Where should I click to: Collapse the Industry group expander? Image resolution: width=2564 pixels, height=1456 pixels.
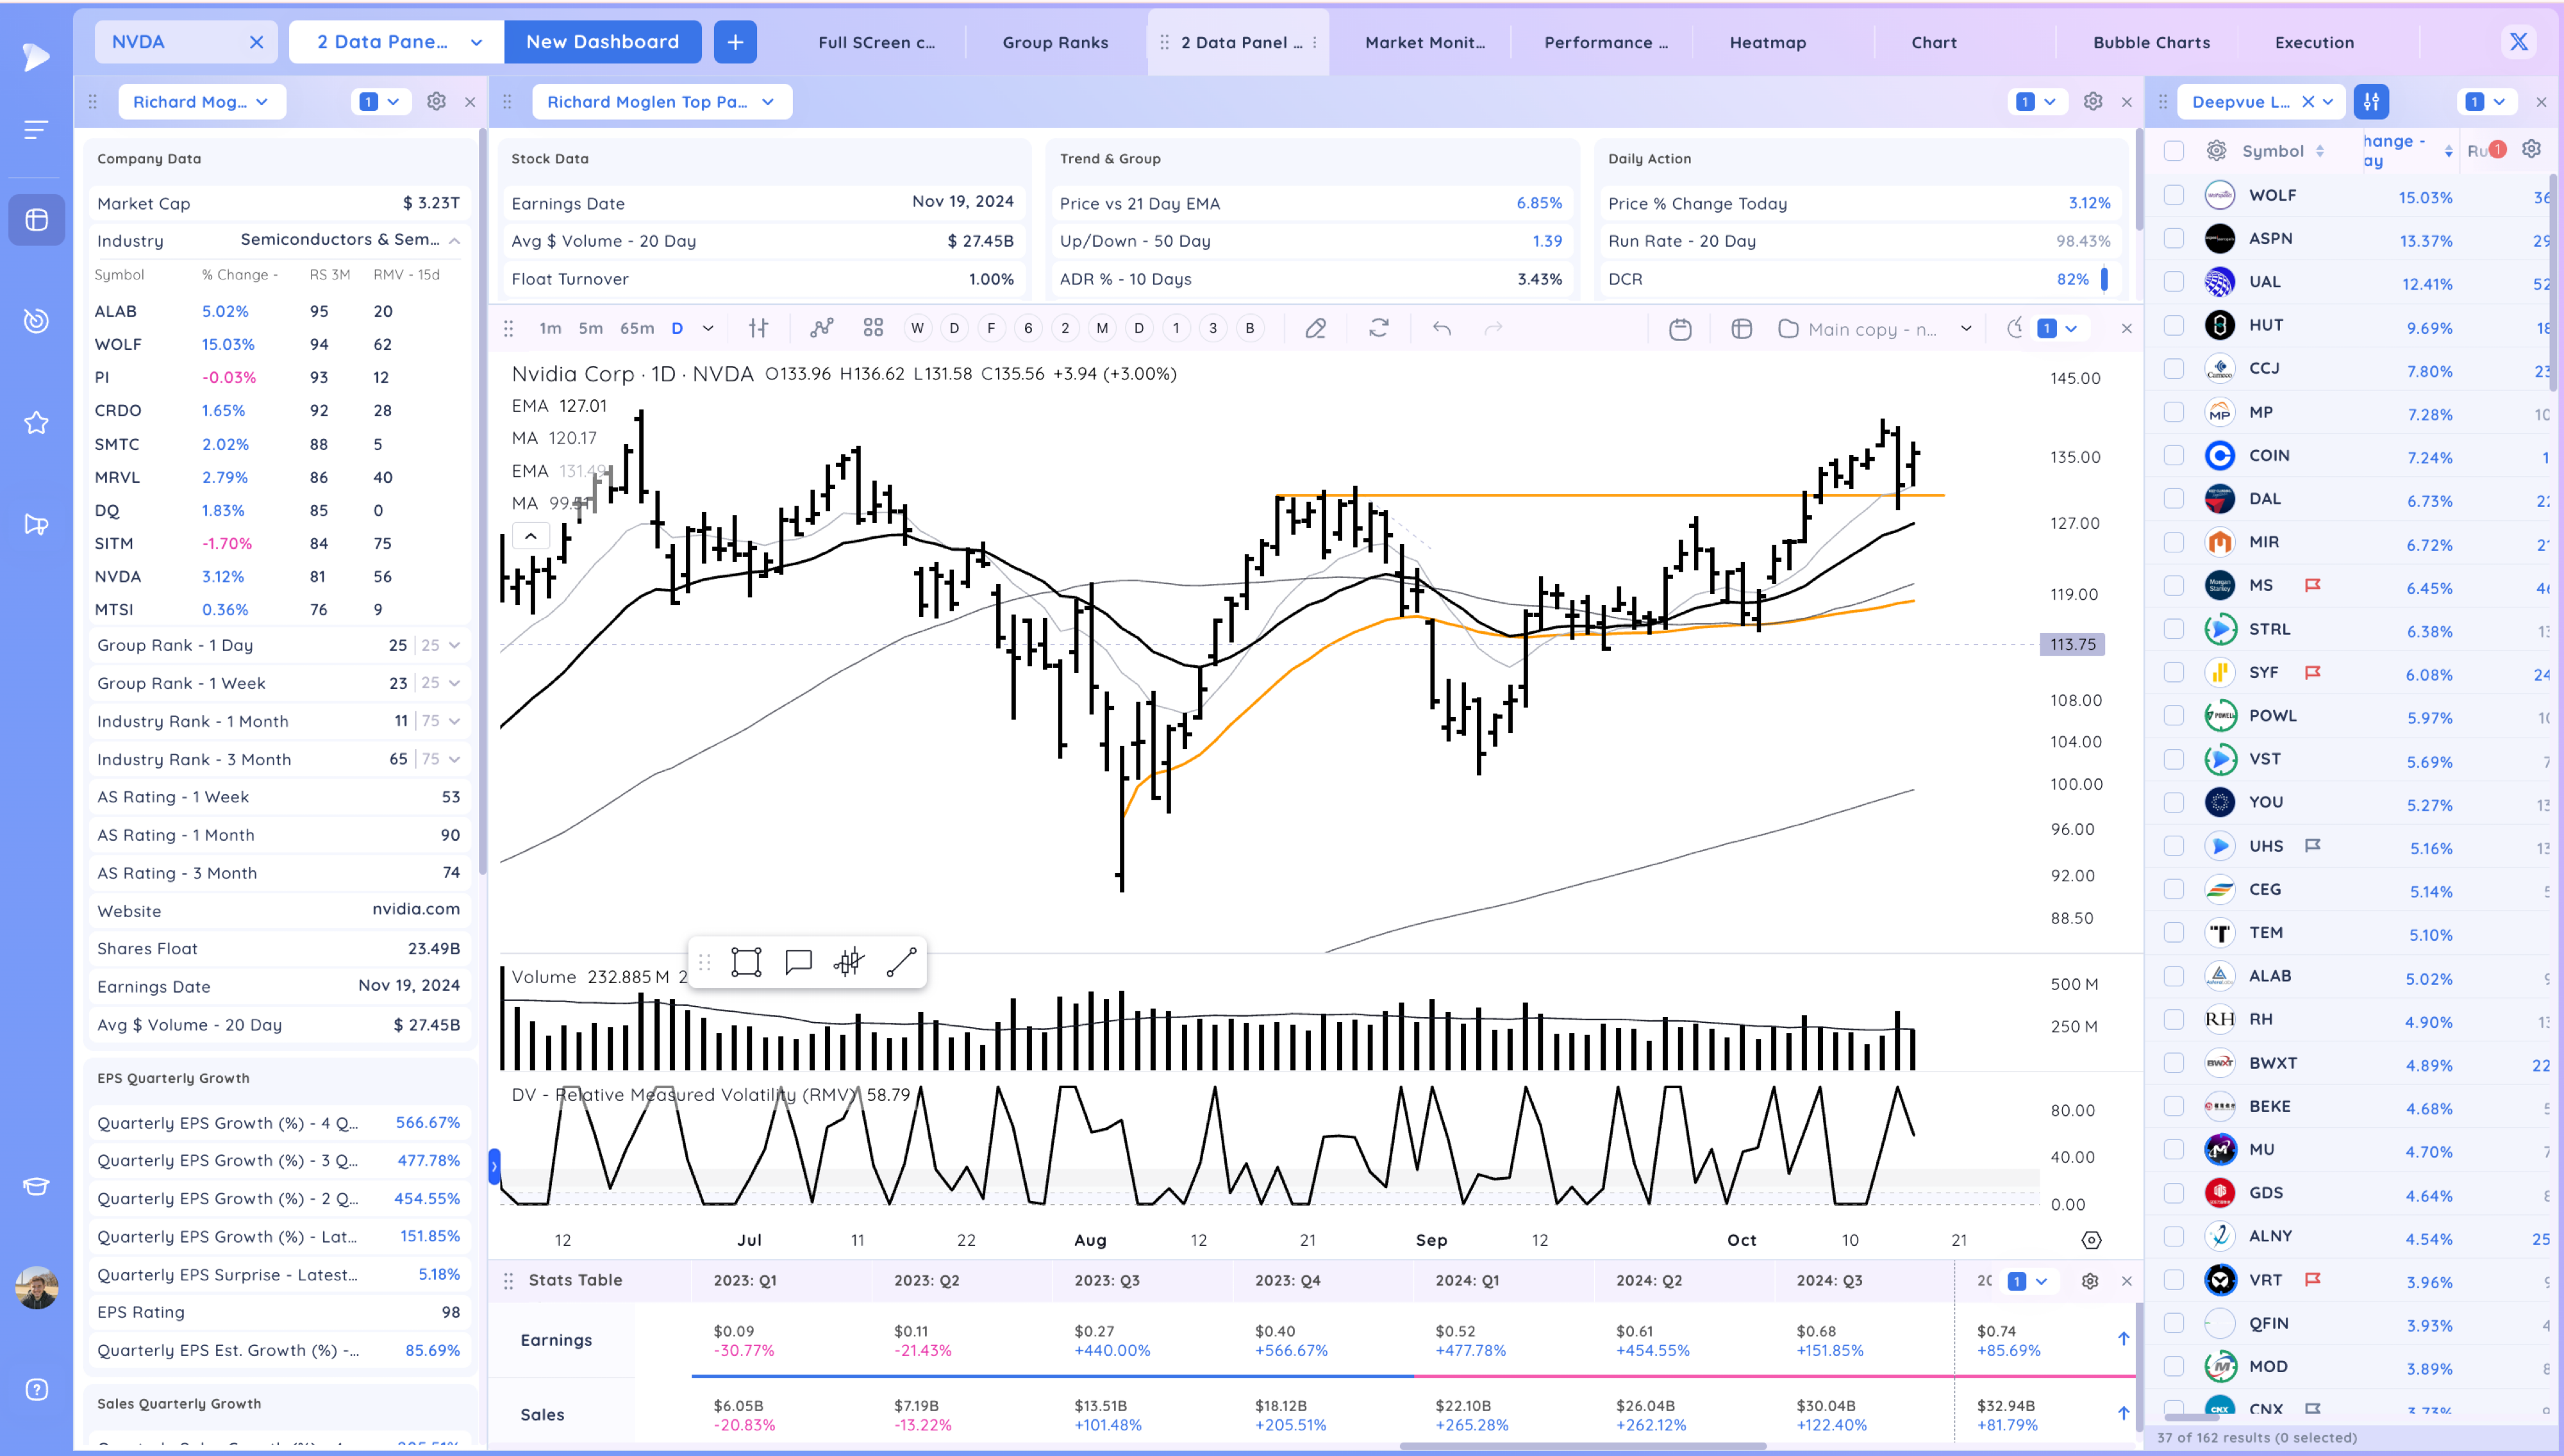[454, 240]
